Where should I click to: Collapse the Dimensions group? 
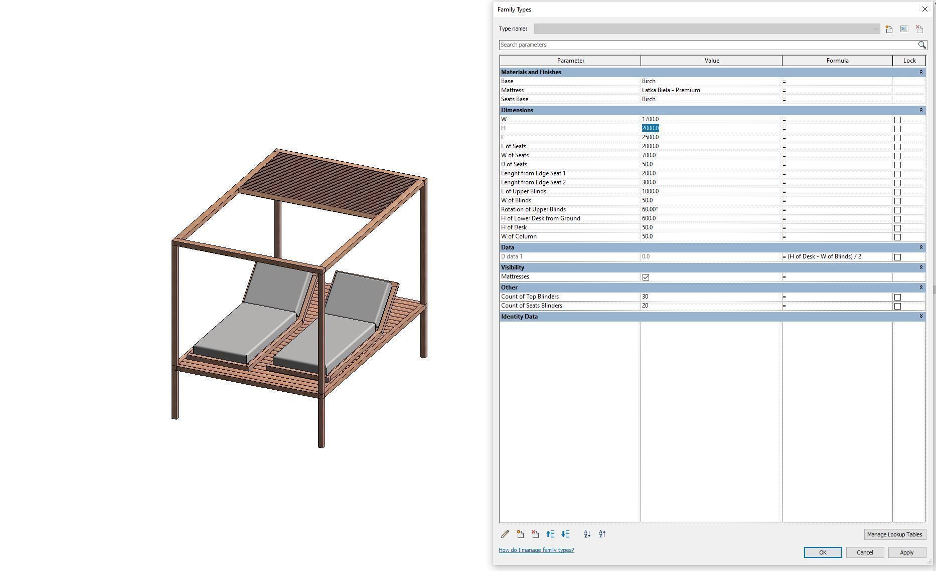[x=920, y=110]
